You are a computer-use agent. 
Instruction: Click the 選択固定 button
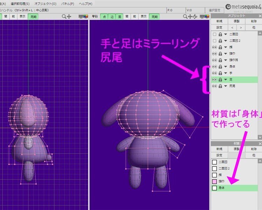[x=214, y=10]
